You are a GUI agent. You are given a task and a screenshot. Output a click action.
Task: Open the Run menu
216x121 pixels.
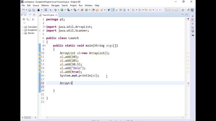[81, 5]
